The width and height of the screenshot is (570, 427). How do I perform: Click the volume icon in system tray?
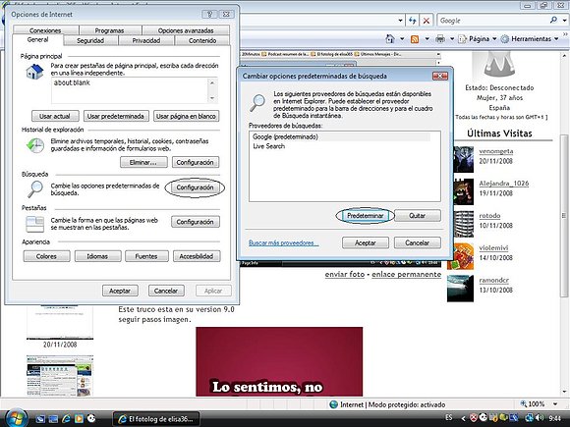click(x=540, y=418)
